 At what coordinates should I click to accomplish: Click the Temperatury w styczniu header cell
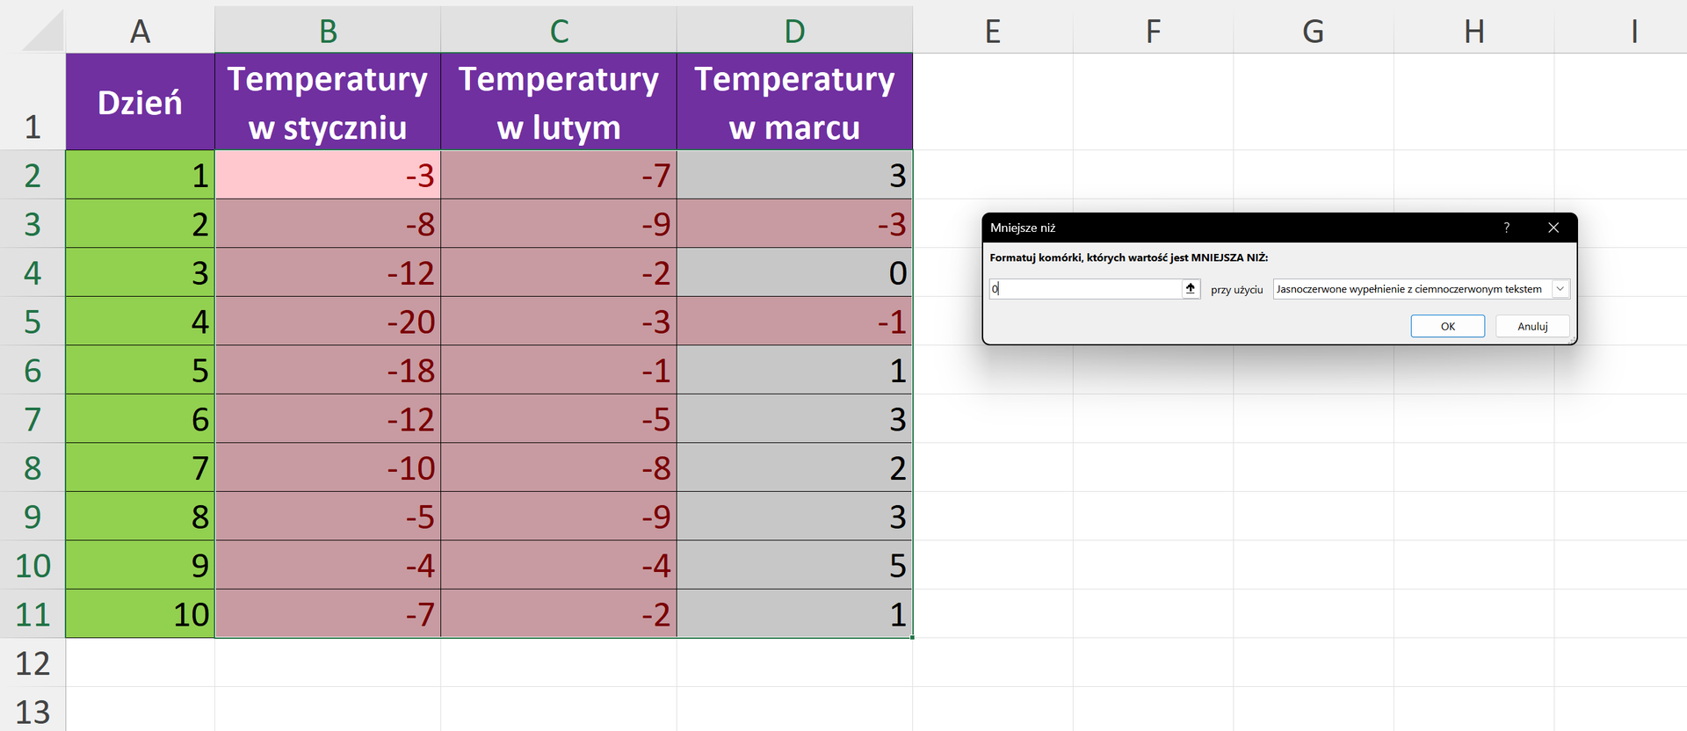[x=328, y=102]
